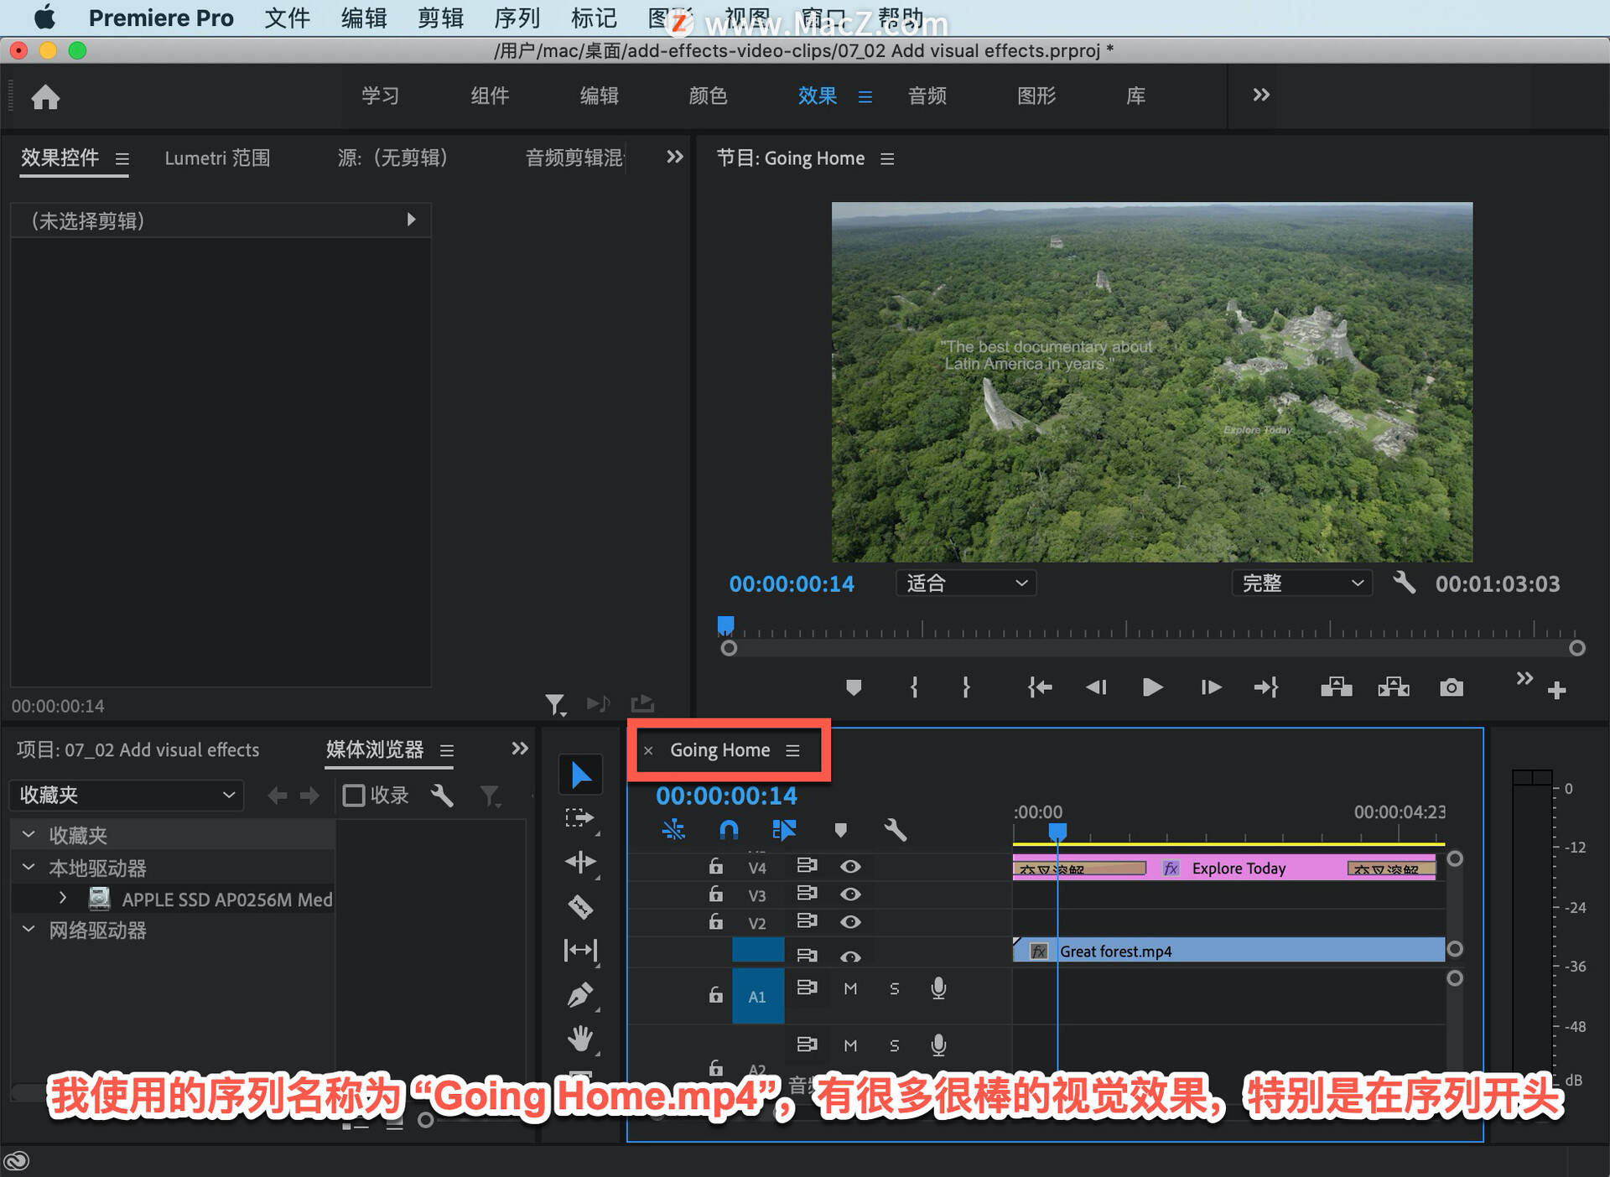Click the Export Frame camera icon
Viewport: 1610px width, 1177px height.
pos(1451,688)
